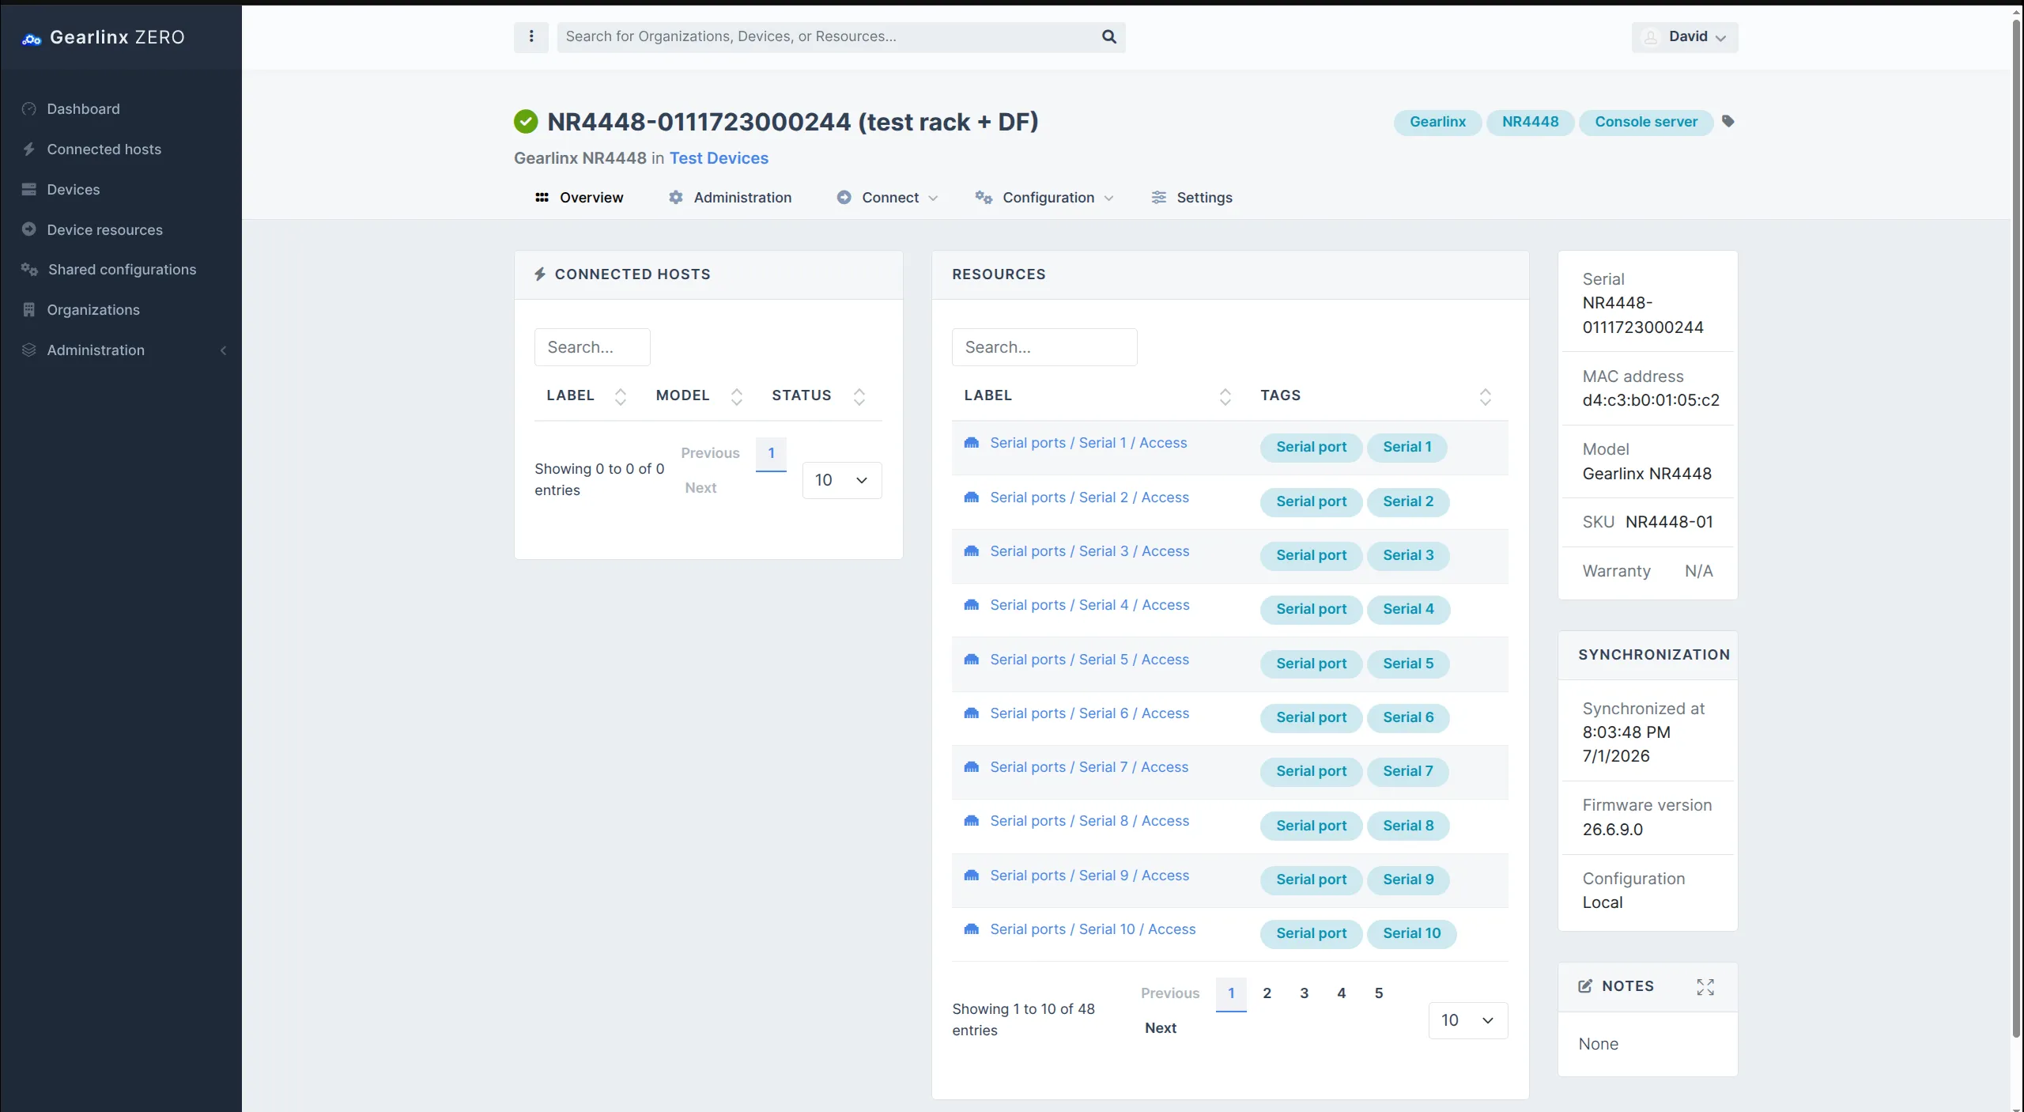The height and width of the screenshot is (1112, 2024).
Task: Click the Gearlinx ZERO logo icon
Action: [x=31, y=39]
